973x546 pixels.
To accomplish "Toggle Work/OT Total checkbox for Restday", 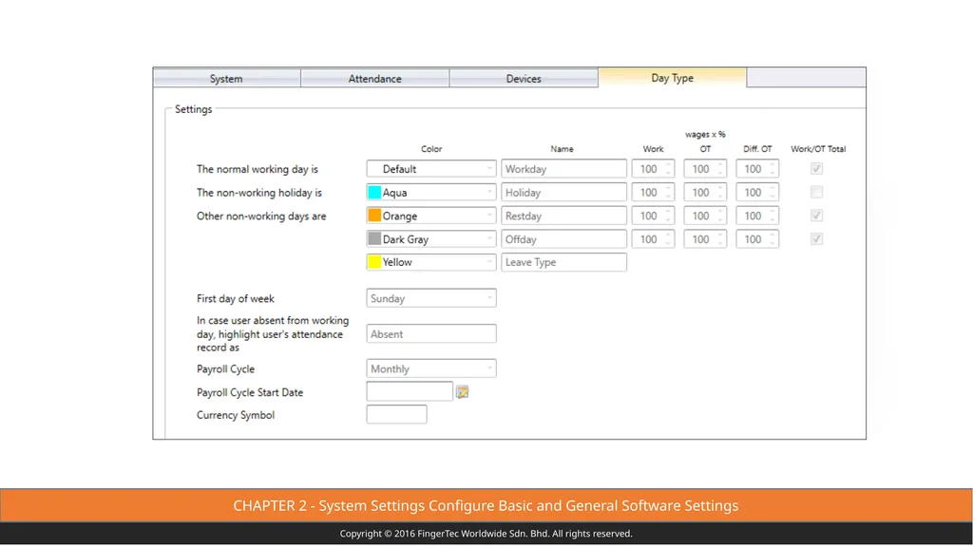I will pyautogui.click(x=816, y=216).
